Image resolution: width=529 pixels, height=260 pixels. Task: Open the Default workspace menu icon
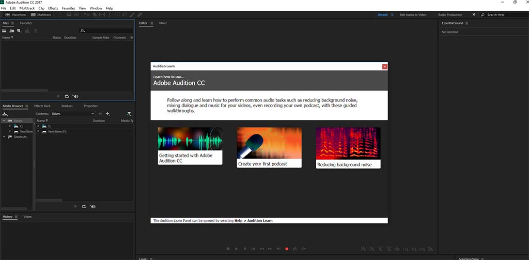pyautogui.click(x=392, y=15)
